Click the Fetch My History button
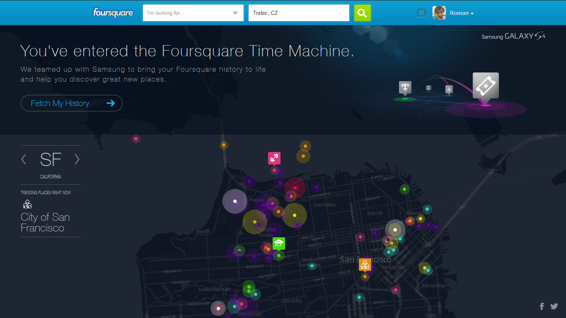 (x=71, y=103)
